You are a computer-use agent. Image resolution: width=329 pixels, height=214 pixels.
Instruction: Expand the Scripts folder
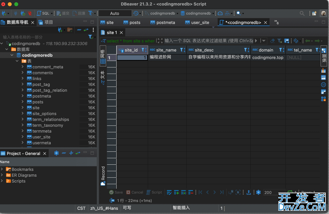[x=2, y=181]
